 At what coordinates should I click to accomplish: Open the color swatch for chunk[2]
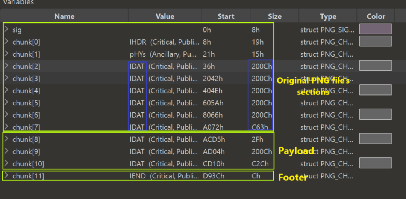(375, 66)
